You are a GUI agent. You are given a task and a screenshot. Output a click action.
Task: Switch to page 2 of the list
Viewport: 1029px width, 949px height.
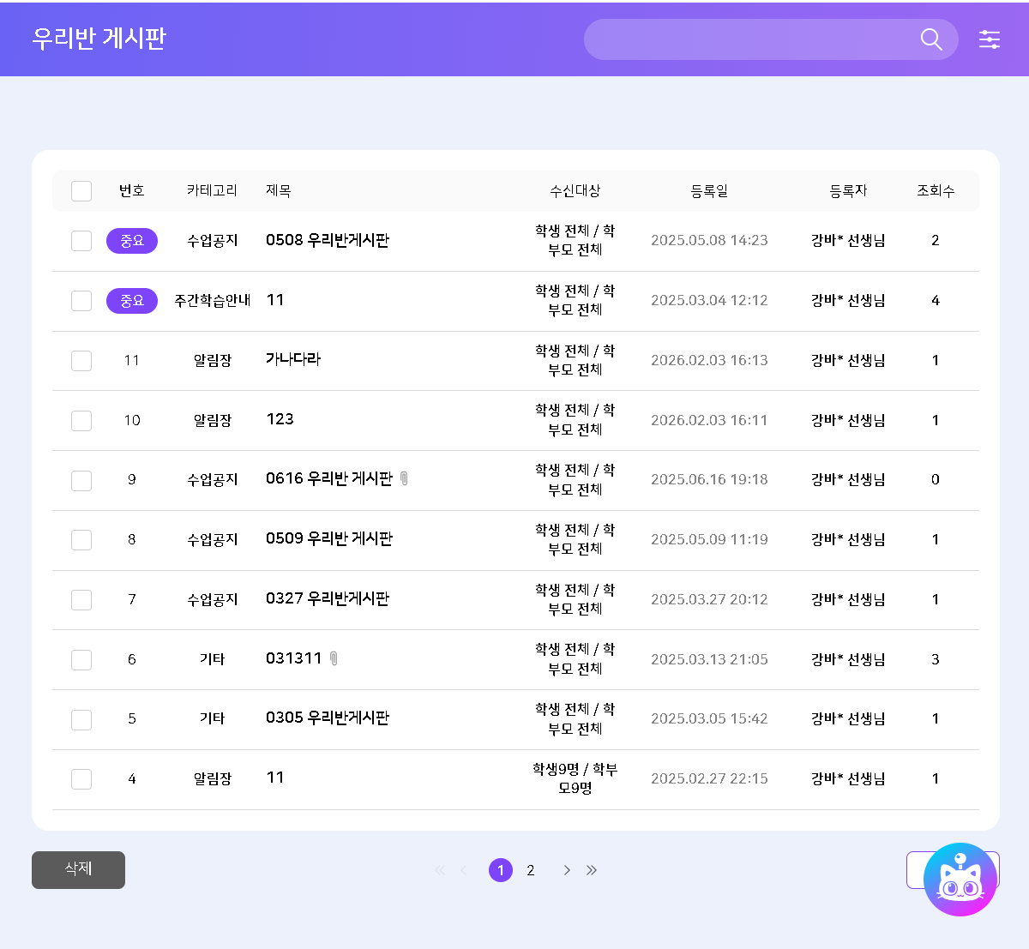pos(531,870)
